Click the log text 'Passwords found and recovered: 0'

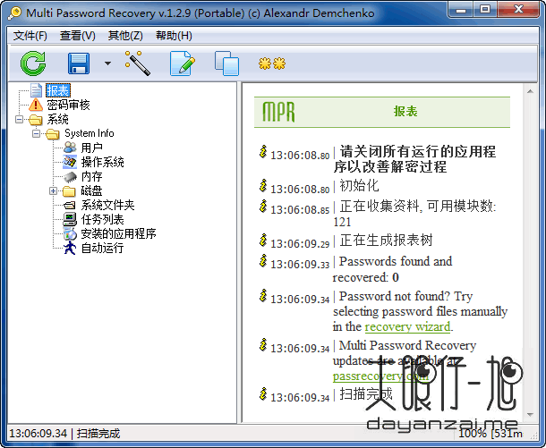392,269
